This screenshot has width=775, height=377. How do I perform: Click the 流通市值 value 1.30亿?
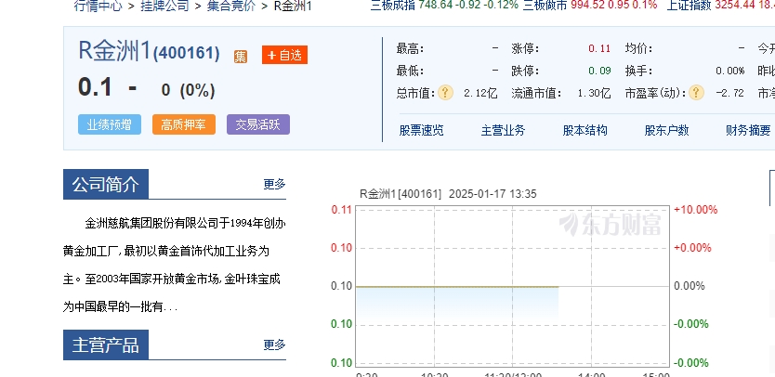(x=594, y=93)
